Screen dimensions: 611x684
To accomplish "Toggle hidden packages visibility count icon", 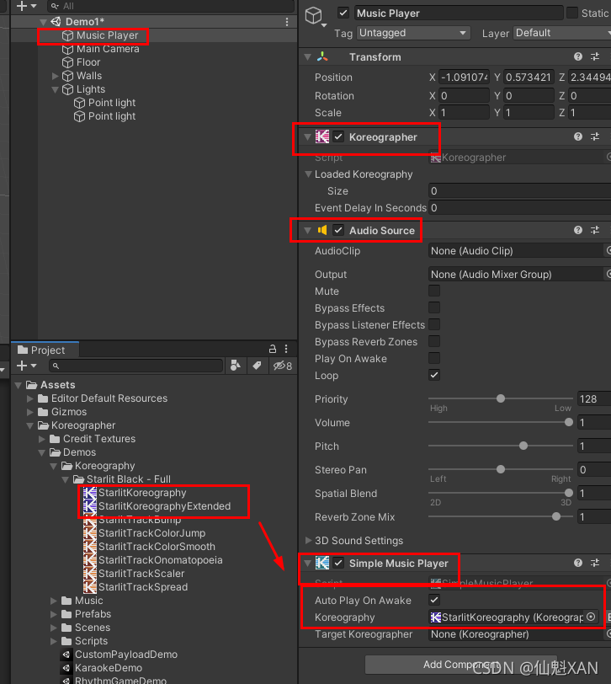I will 283,366.
